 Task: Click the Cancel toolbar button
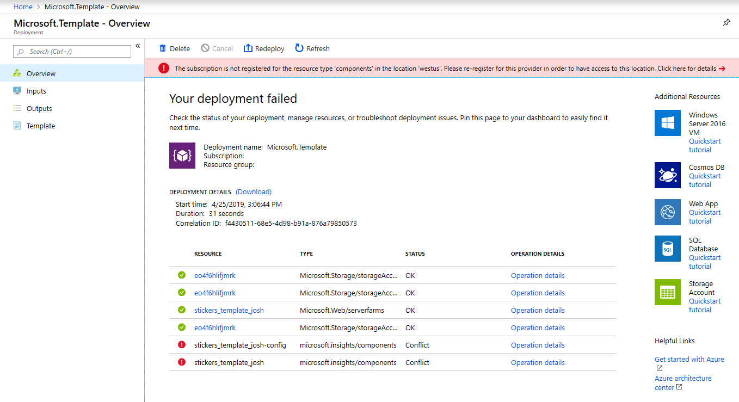click(217, 48)
